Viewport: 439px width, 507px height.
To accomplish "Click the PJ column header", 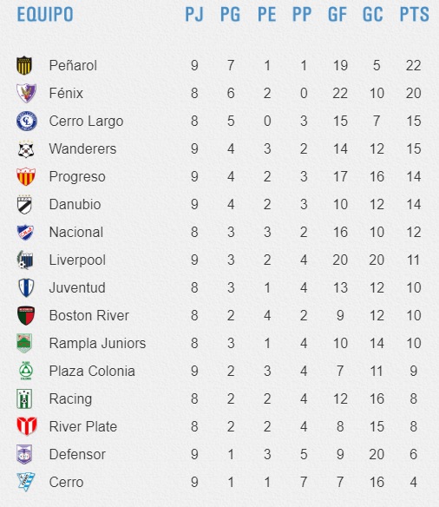I will tap(194, 15).
